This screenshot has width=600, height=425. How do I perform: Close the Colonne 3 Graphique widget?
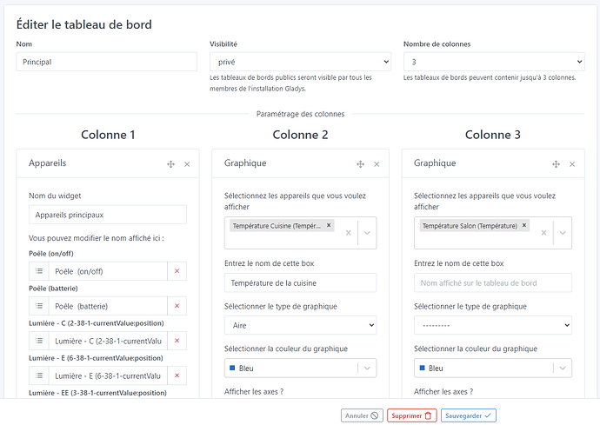572,163
